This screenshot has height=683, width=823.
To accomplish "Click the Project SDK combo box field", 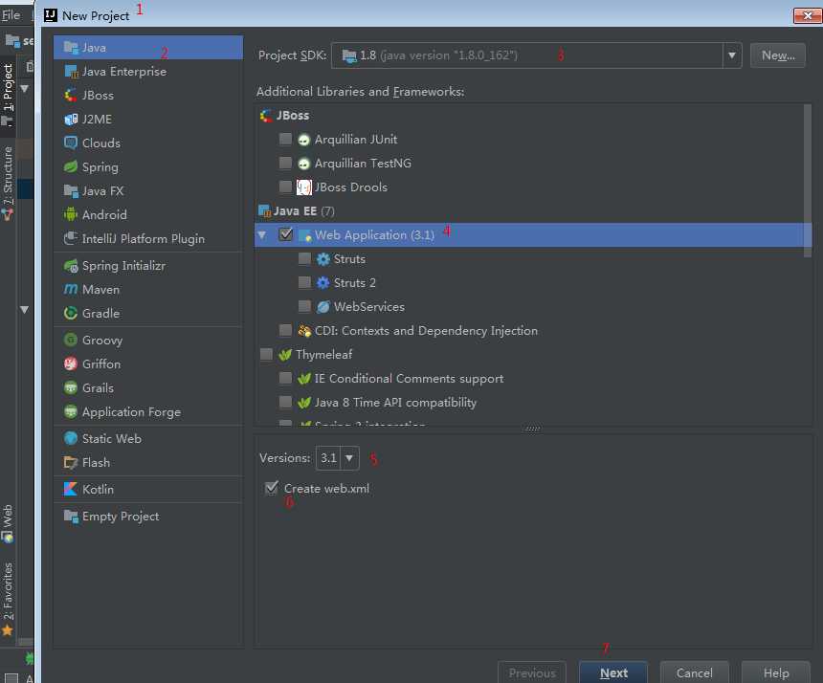I will pyautogui.click(x=537, y=55).
